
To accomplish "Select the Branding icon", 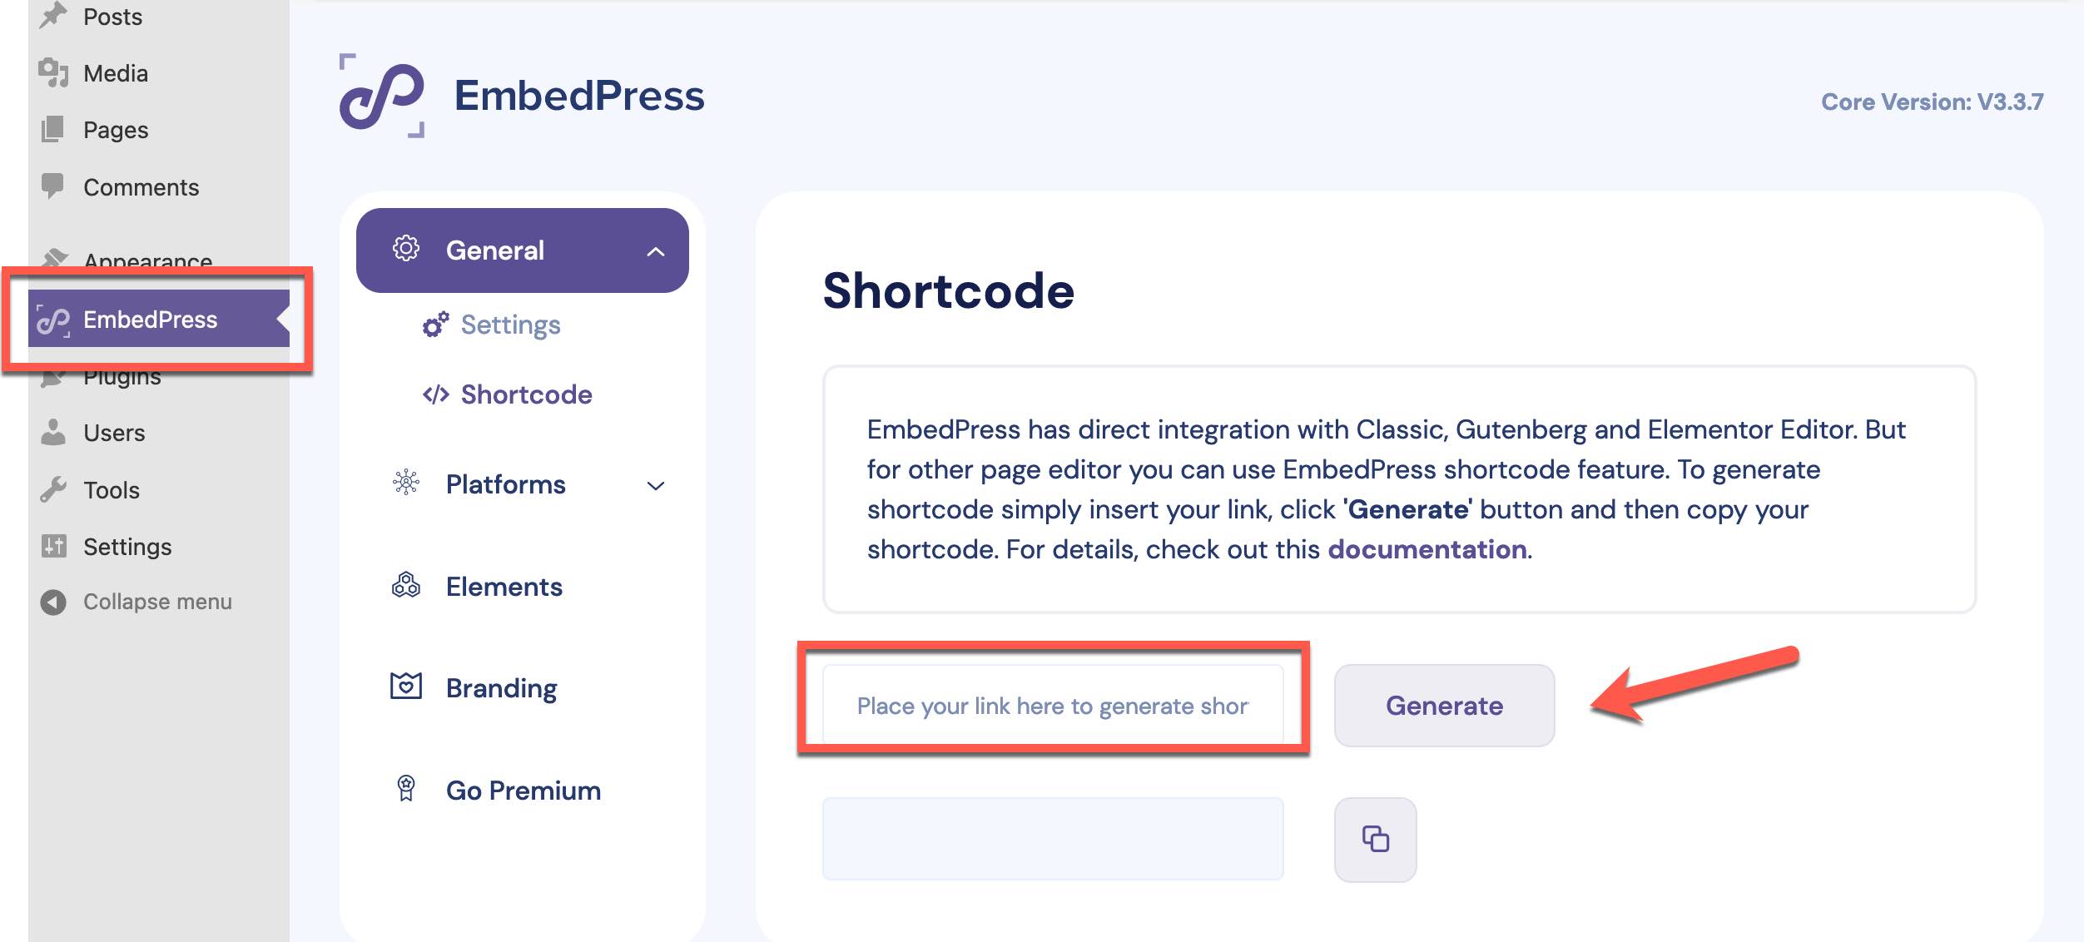I will point(405,687).
